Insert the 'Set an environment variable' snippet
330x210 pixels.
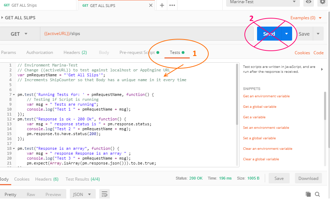click(x=266, y=128)
